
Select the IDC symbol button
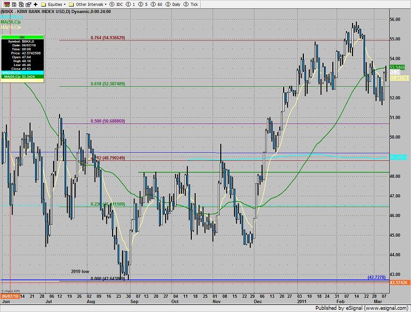(116, 4)
